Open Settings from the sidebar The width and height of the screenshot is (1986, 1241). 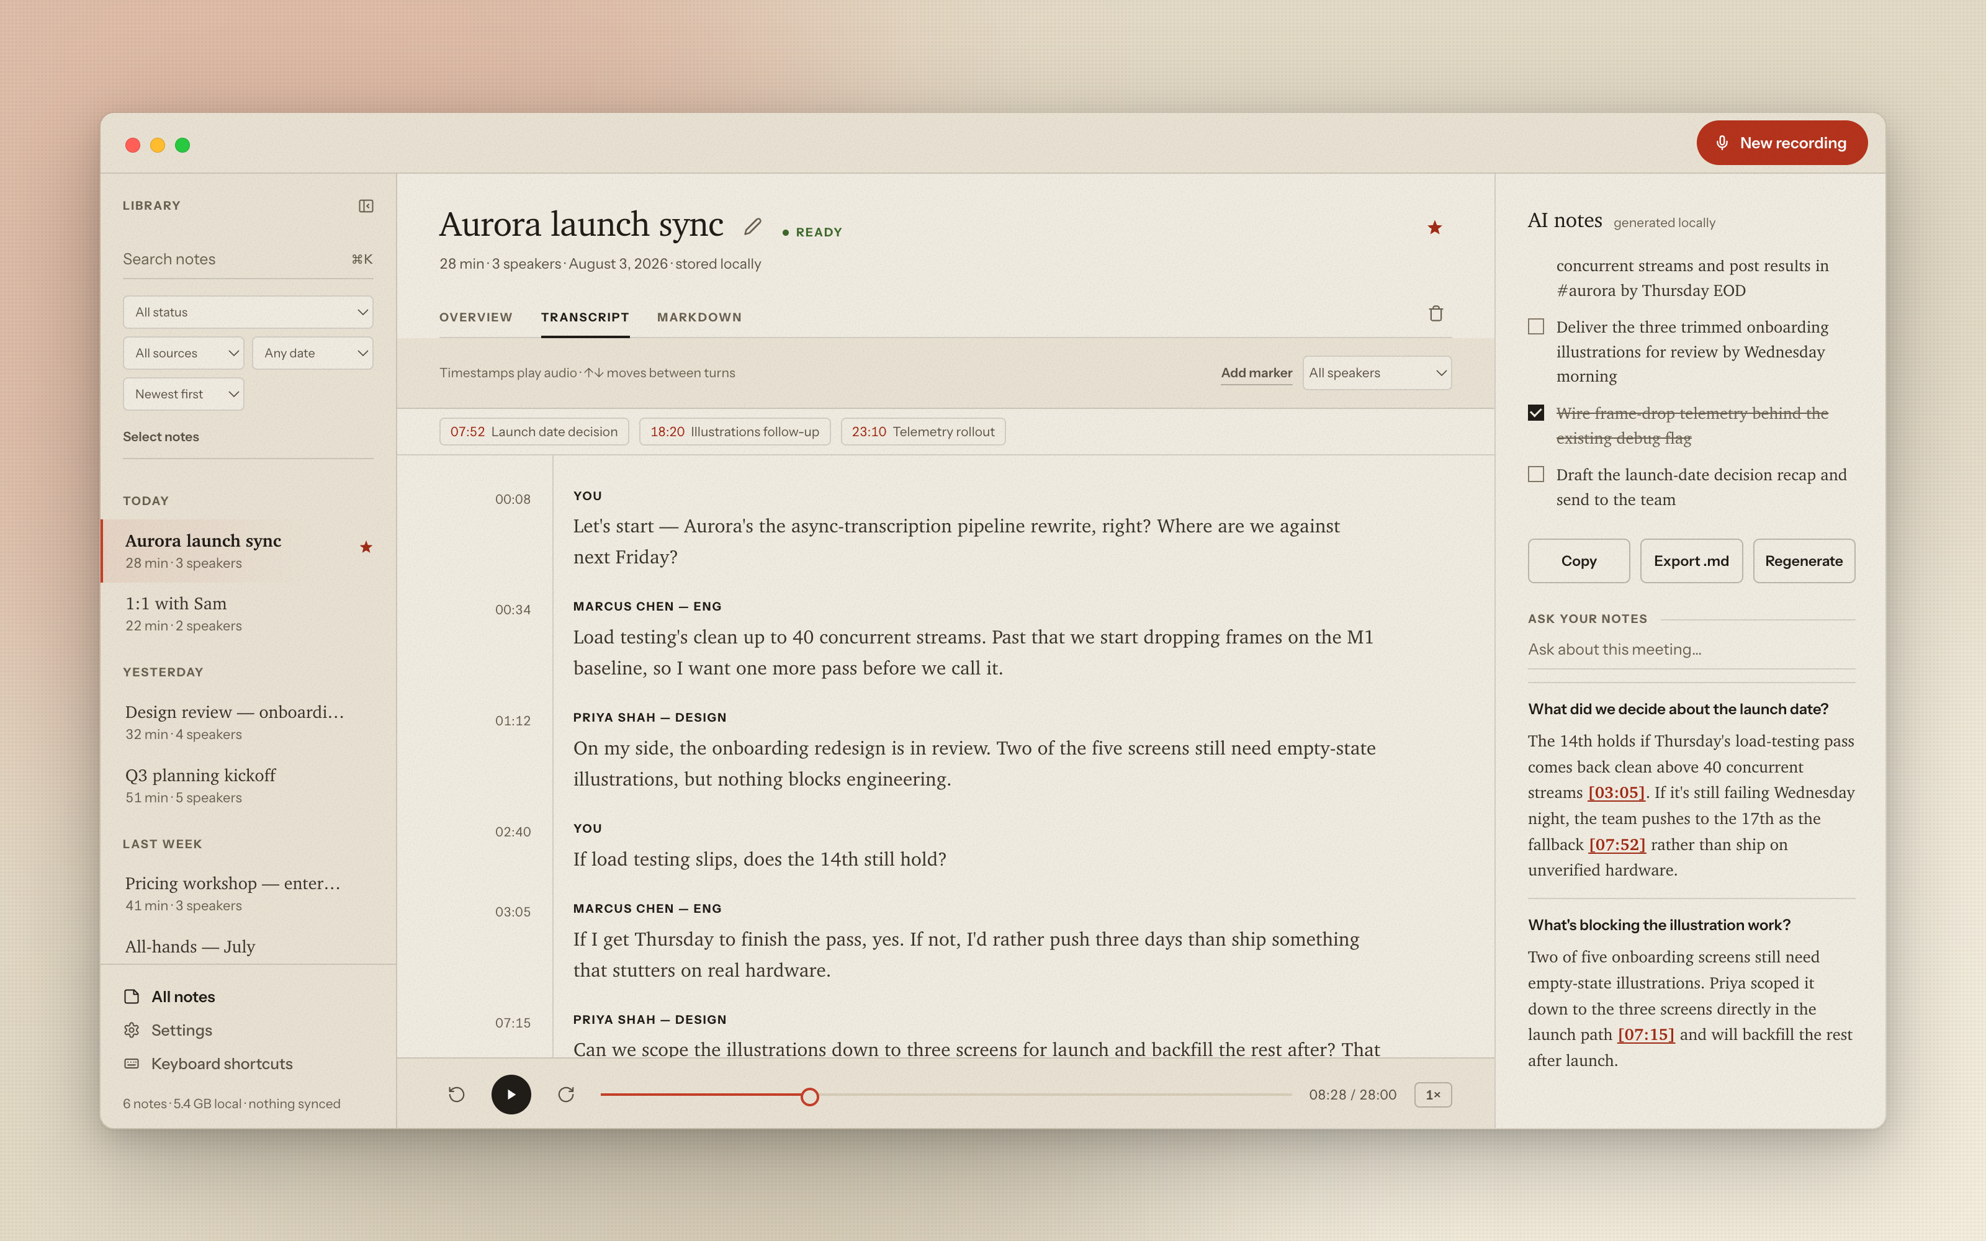click(x=168, y=1030)
